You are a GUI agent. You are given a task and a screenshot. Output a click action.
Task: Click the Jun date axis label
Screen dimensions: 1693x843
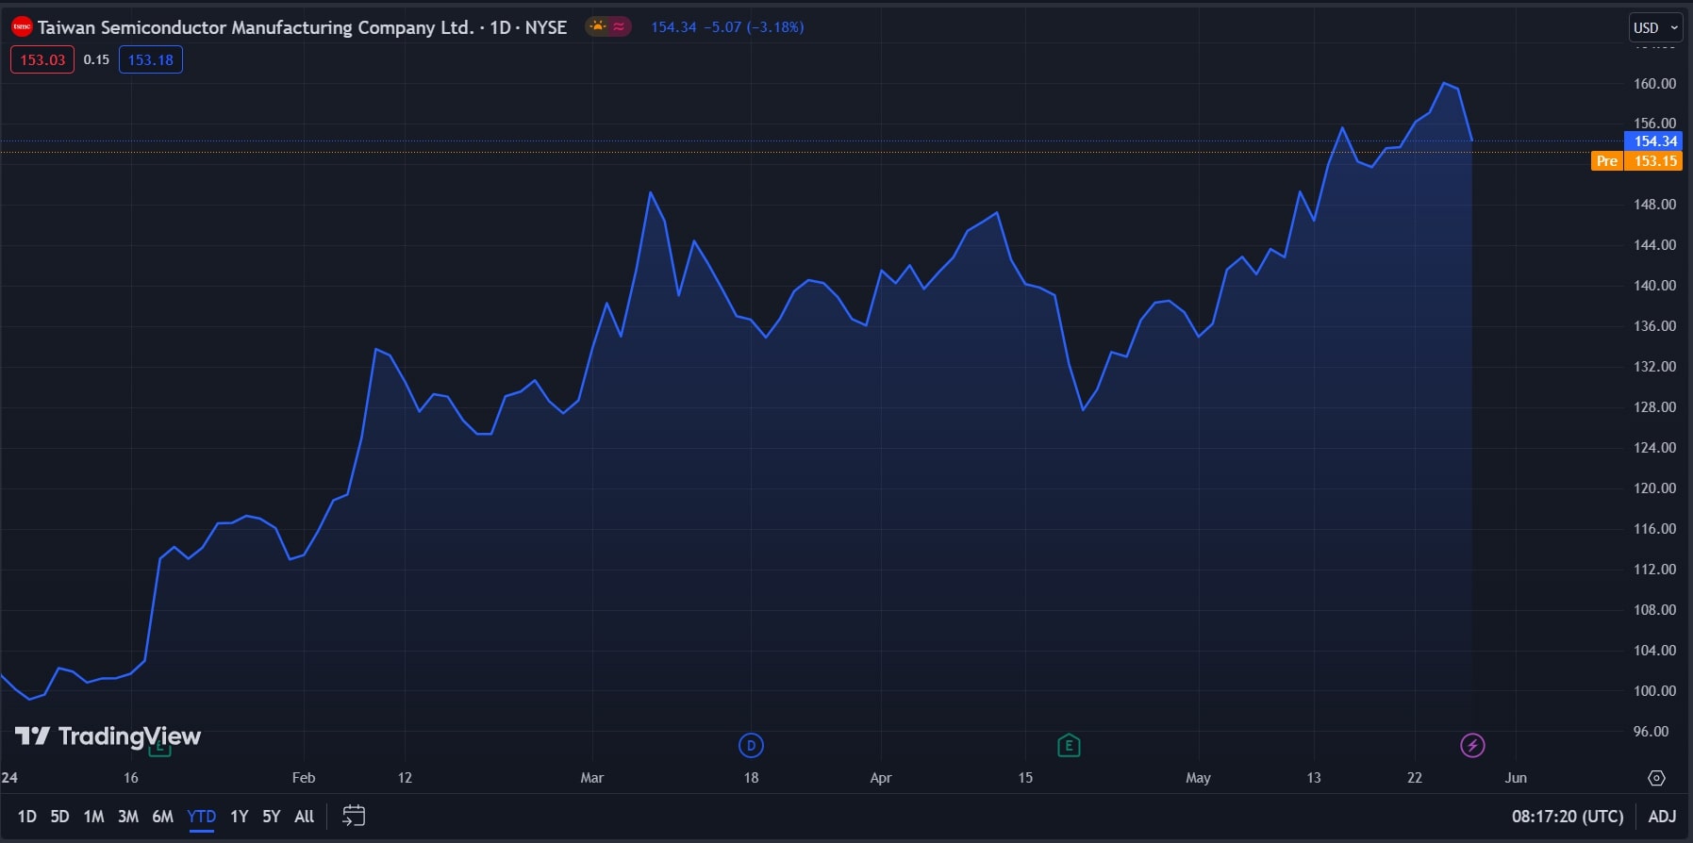pos(1516,778)
